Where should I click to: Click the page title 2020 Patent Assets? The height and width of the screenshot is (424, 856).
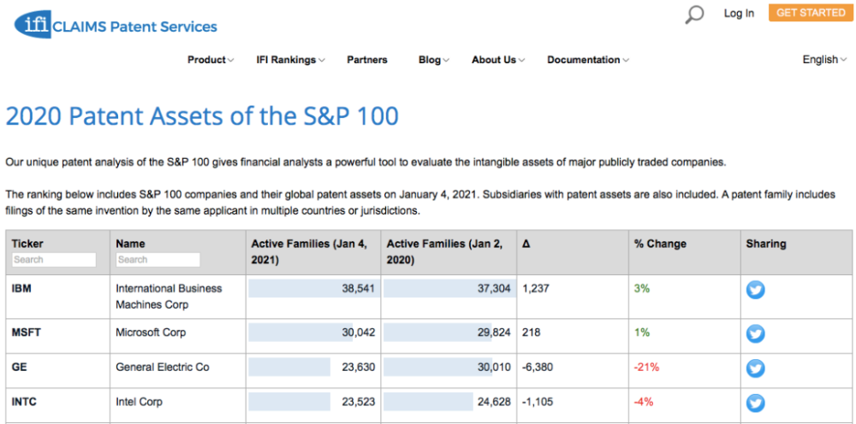[202, 116]
